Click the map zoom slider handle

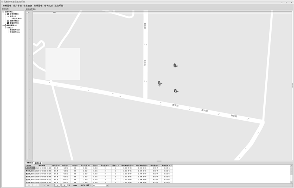click(28, 13)
